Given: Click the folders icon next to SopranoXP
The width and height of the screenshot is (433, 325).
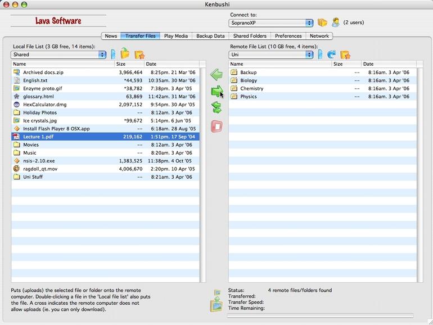Looking at the screenshot, I should tap(322, 23).
